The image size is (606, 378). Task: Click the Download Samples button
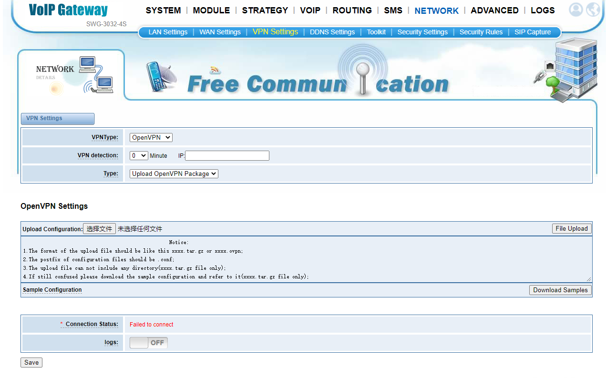click(x=560, y=290)
